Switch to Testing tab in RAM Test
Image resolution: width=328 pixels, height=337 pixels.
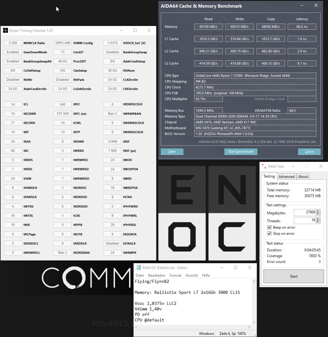[269, 176]
